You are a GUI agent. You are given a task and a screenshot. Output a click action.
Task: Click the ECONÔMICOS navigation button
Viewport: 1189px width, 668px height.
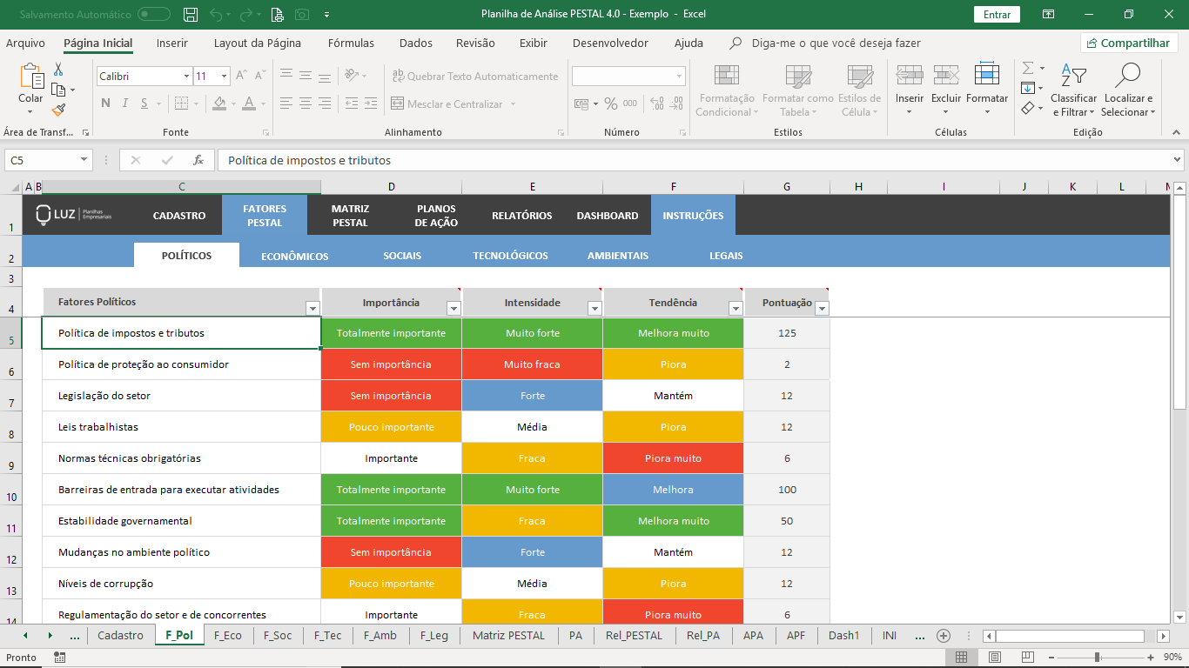coord(295,256)
